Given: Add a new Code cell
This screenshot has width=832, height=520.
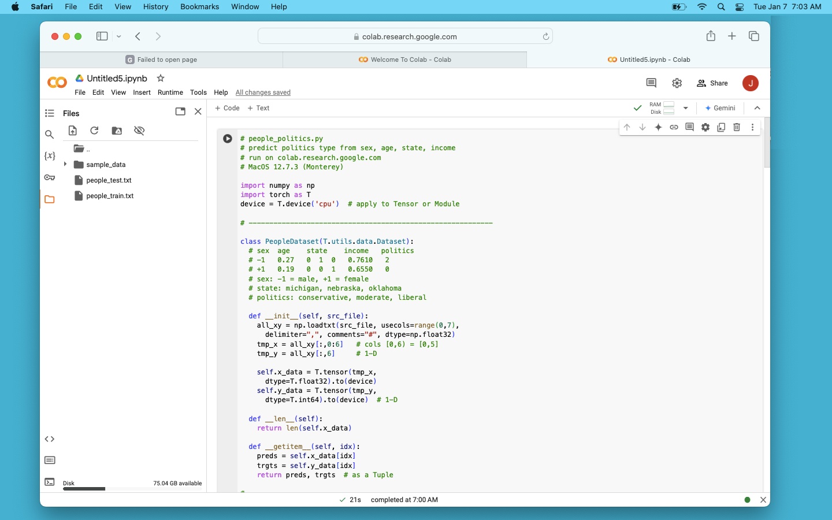Looking at the screenshot, I should (x=227, y=108).
